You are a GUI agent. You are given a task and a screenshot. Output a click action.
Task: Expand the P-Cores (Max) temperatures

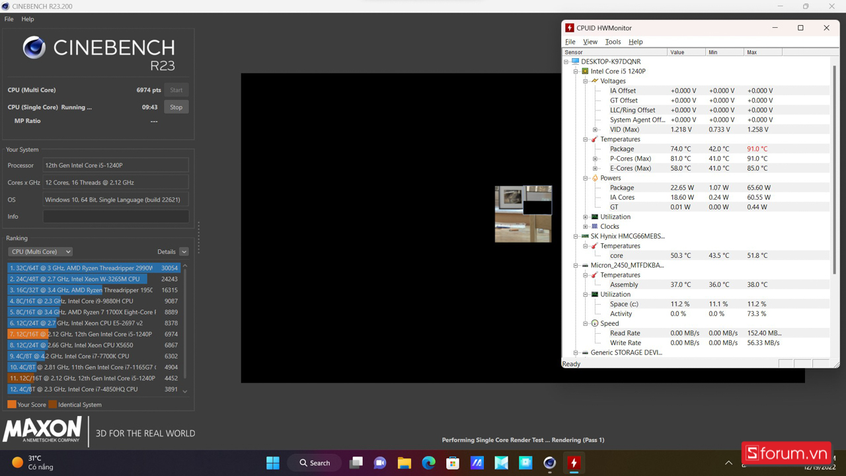point(595,159)
